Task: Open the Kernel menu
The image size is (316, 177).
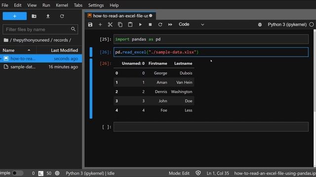Action: point(62,5)
